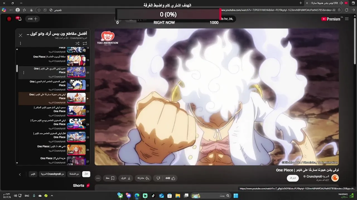Download the video
Screen dimensions: 357x200
tap(126, 178)
